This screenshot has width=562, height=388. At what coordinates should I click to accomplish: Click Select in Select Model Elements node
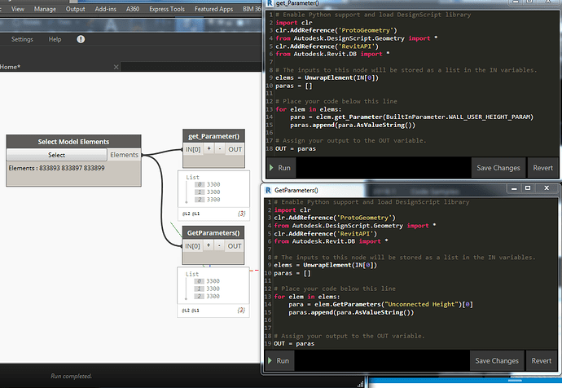(x=56, y=155)
